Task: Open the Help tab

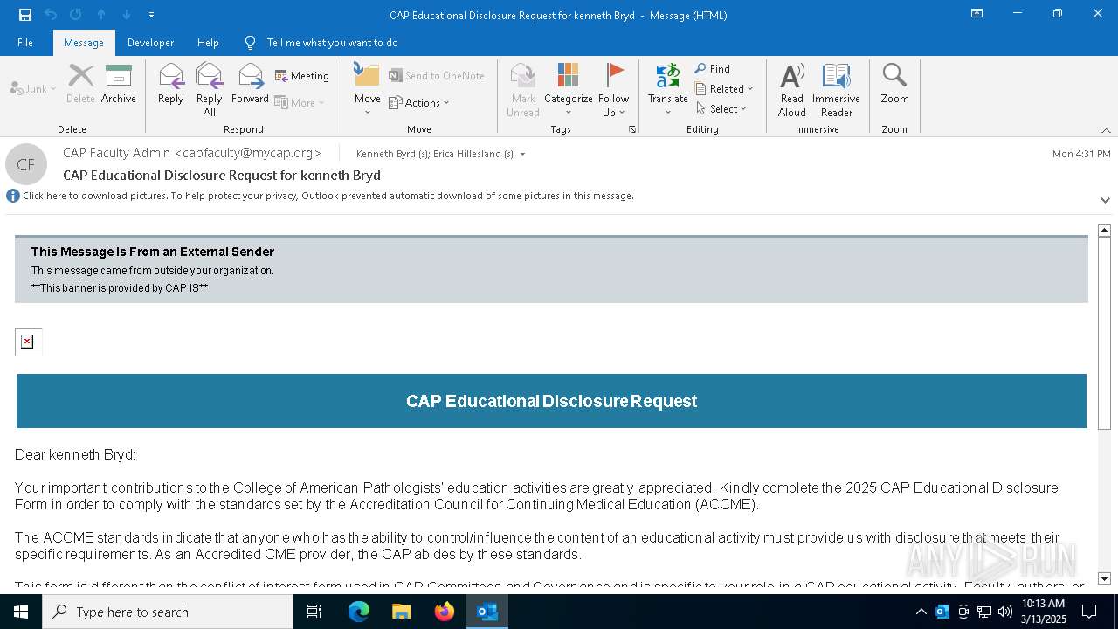Action: (208, 43)
